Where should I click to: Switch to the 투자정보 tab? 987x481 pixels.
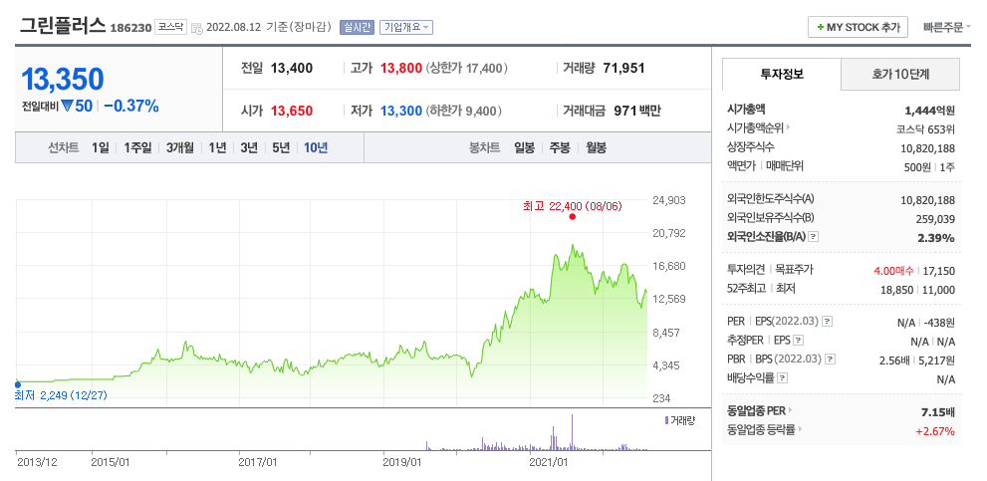point(782,75)
